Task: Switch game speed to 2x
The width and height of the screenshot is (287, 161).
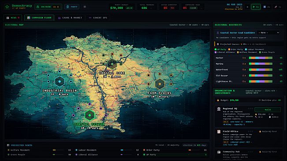Action: pos(267,7)
